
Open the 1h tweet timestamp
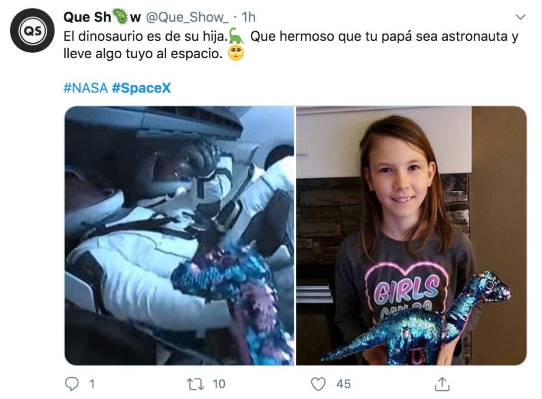click(x=248, y=17)
